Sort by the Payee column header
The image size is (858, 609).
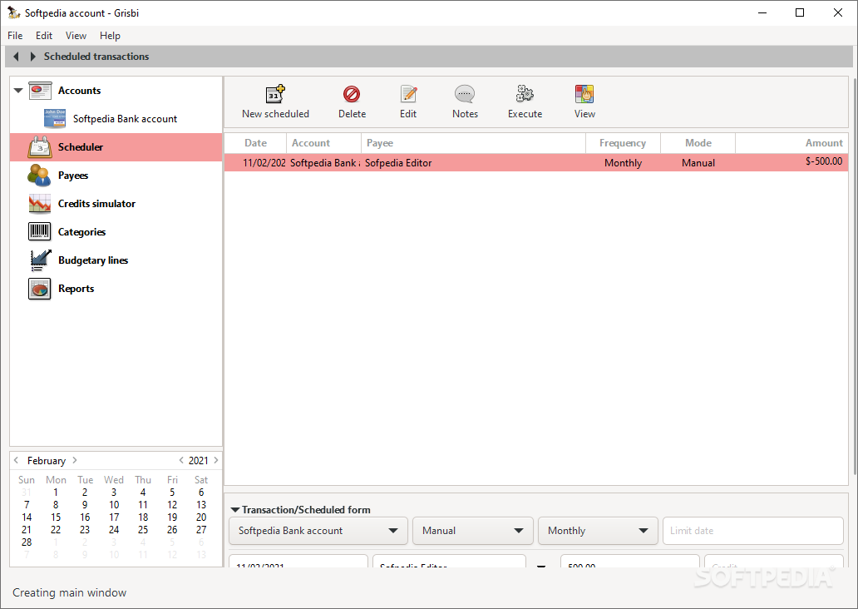[473, 143]
